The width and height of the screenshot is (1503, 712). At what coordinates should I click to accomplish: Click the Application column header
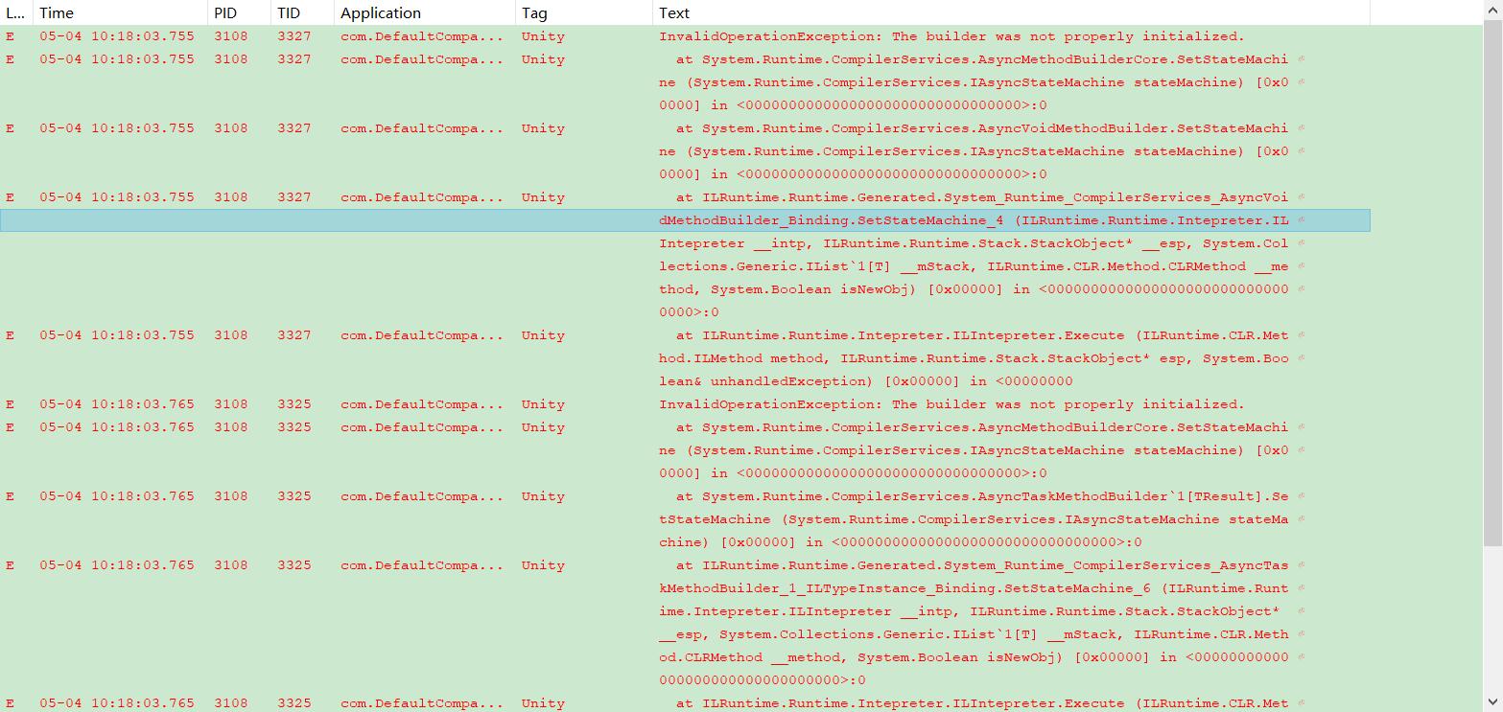[x=382, y=12]
